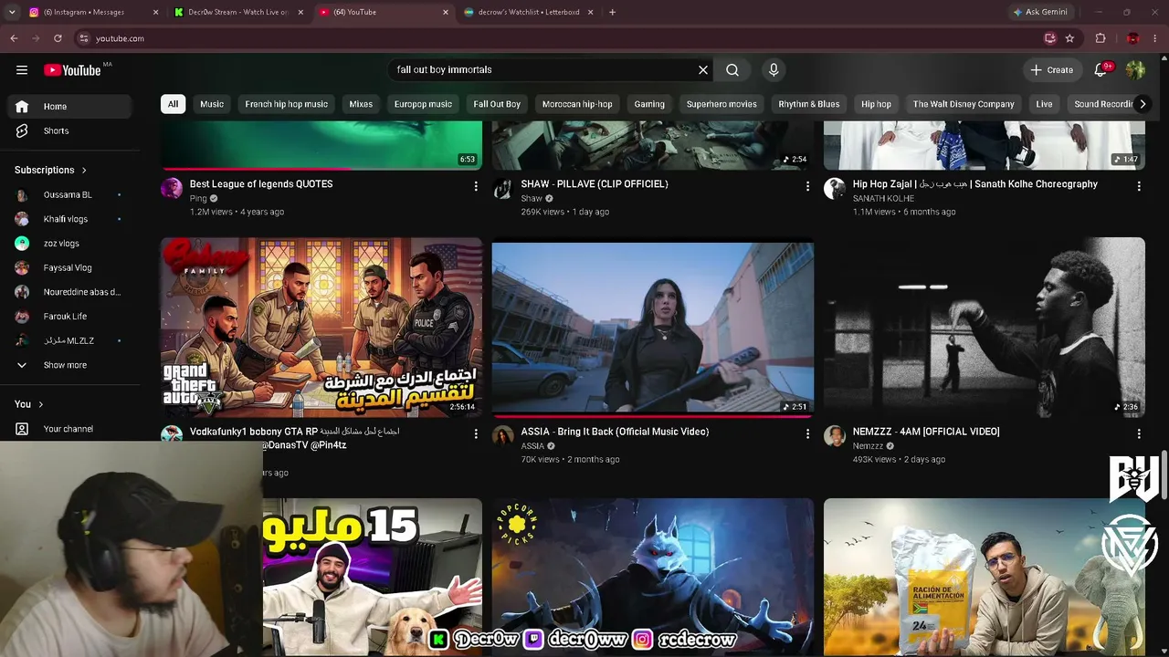The height and width of the screenshot is (657, 1169).
Task: Select the Fall Out Boy filter chip
Action: [x=497, y=104]
